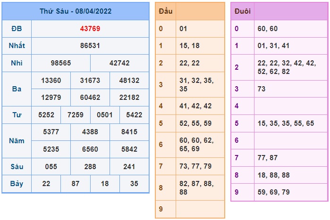Select the ĐB row label

(x=17, y=29)
